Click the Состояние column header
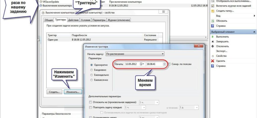Screen dimensions: 257x118 151,35
